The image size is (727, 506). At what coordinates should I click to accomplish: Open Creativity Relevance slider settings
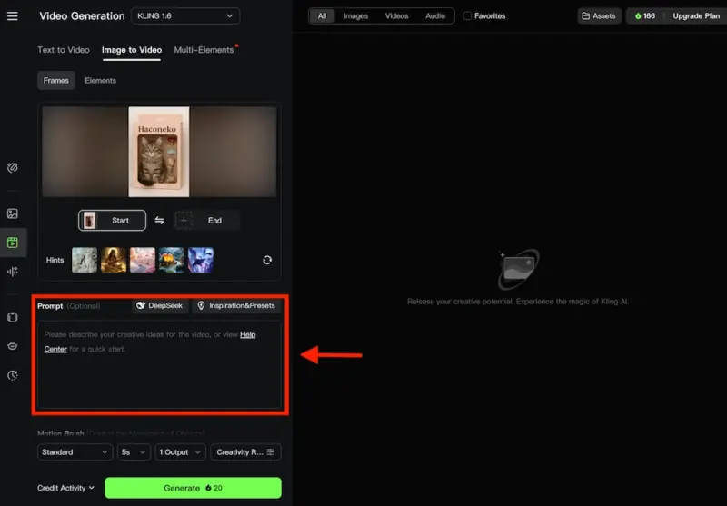(x=245, y=452)
